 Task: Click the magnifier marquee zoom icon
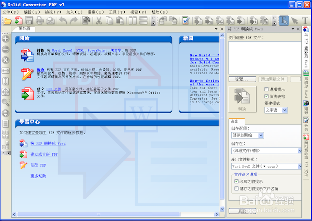point(5,102)
